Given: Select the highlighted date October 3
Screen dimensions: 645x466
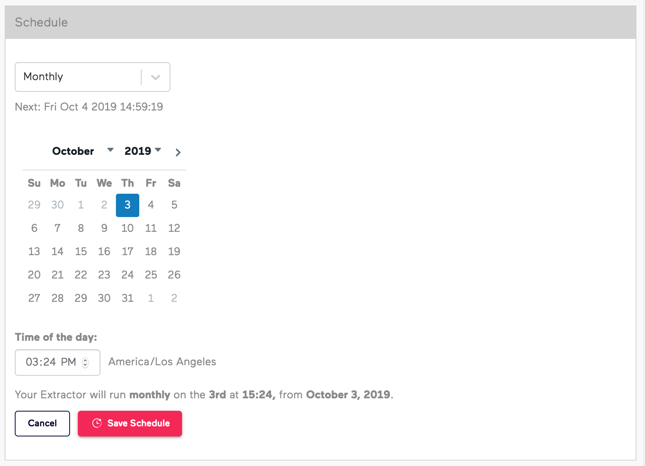Looking at the screenshot, I should coord(127,205).
